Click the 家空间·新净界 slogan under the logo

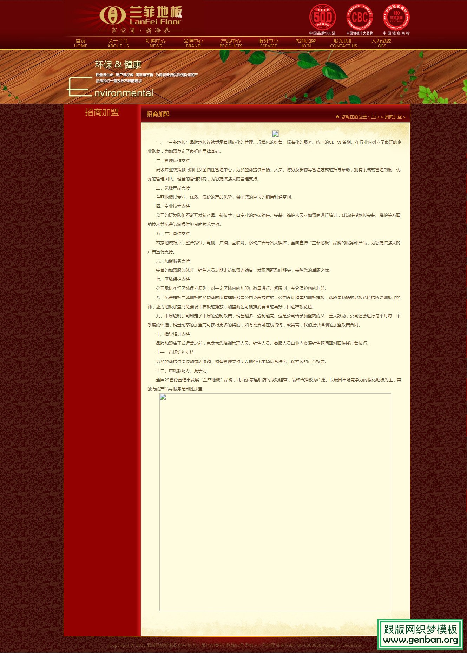140,31
